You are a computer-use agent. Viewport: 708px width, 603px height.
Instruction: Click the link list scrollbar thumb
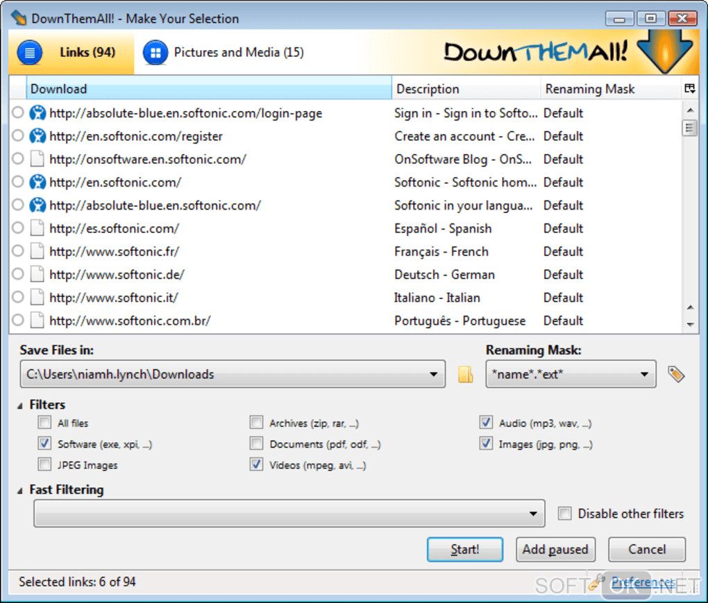click(x=689, y=128)
